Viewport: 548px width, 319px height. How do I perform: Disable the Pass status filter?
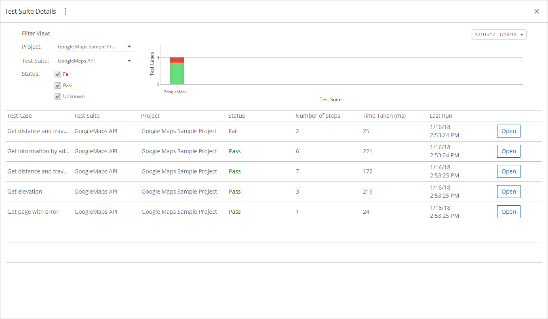[58, 85]
